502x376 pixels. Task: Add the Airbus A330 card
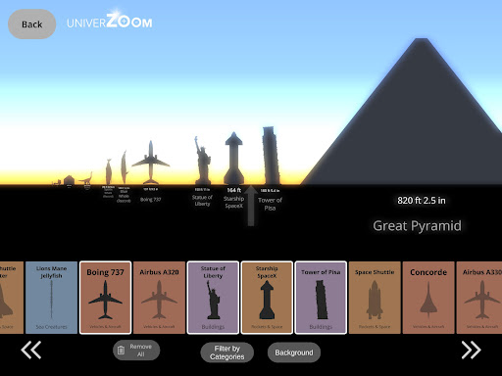click(x=479, y=298)
